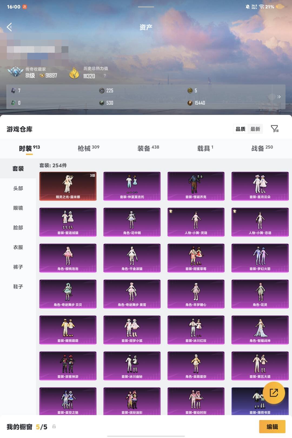Viewport: 292px width, 438px height.
Task: Open the 角色-千金淑猫 outfit card
Action: (x=132, y=258)
